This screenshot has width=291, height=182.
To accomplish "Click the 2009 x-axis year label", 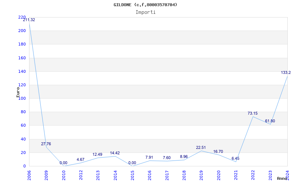I will pyautogui.click(x=47, y=175).
